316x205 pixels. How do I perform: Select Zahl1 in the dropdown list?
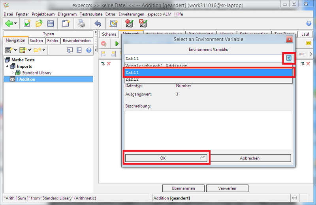tap(208, 72)
